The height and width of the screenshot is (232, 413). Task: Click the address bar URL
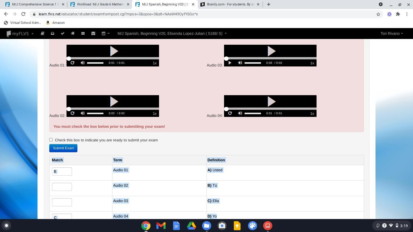tap(118, 14)
